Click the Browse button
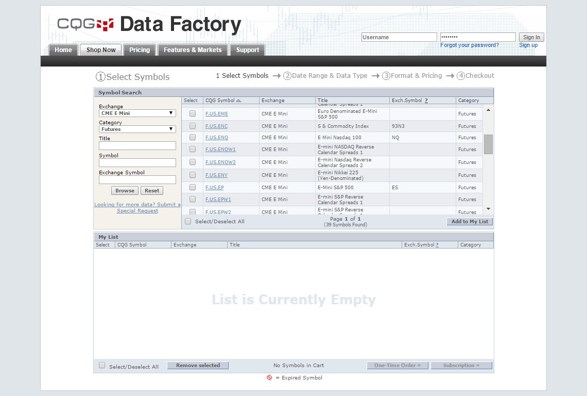 pos(125,190)
